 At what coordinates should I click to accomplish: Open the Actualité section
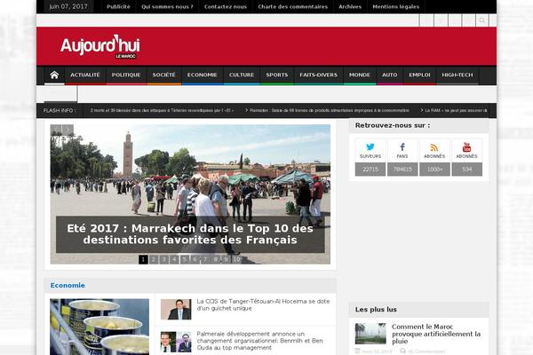click(x=85, y=75)
